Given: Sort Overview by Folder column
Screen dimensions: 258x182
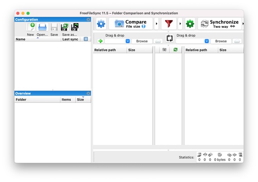Looking at the screenshot, I should [x=37, y=100].
